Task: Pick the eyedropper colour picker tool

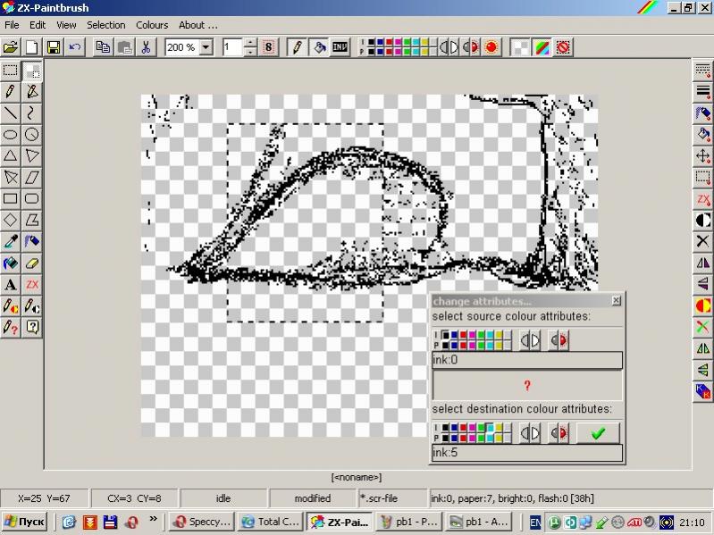Action: 11,241
